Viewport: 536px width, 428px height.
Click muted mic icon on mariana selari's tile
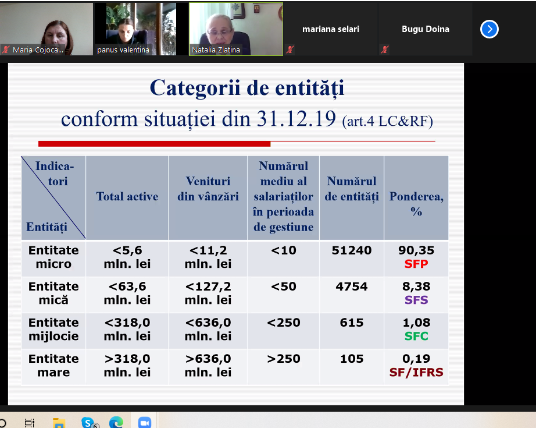pos(290,50)
